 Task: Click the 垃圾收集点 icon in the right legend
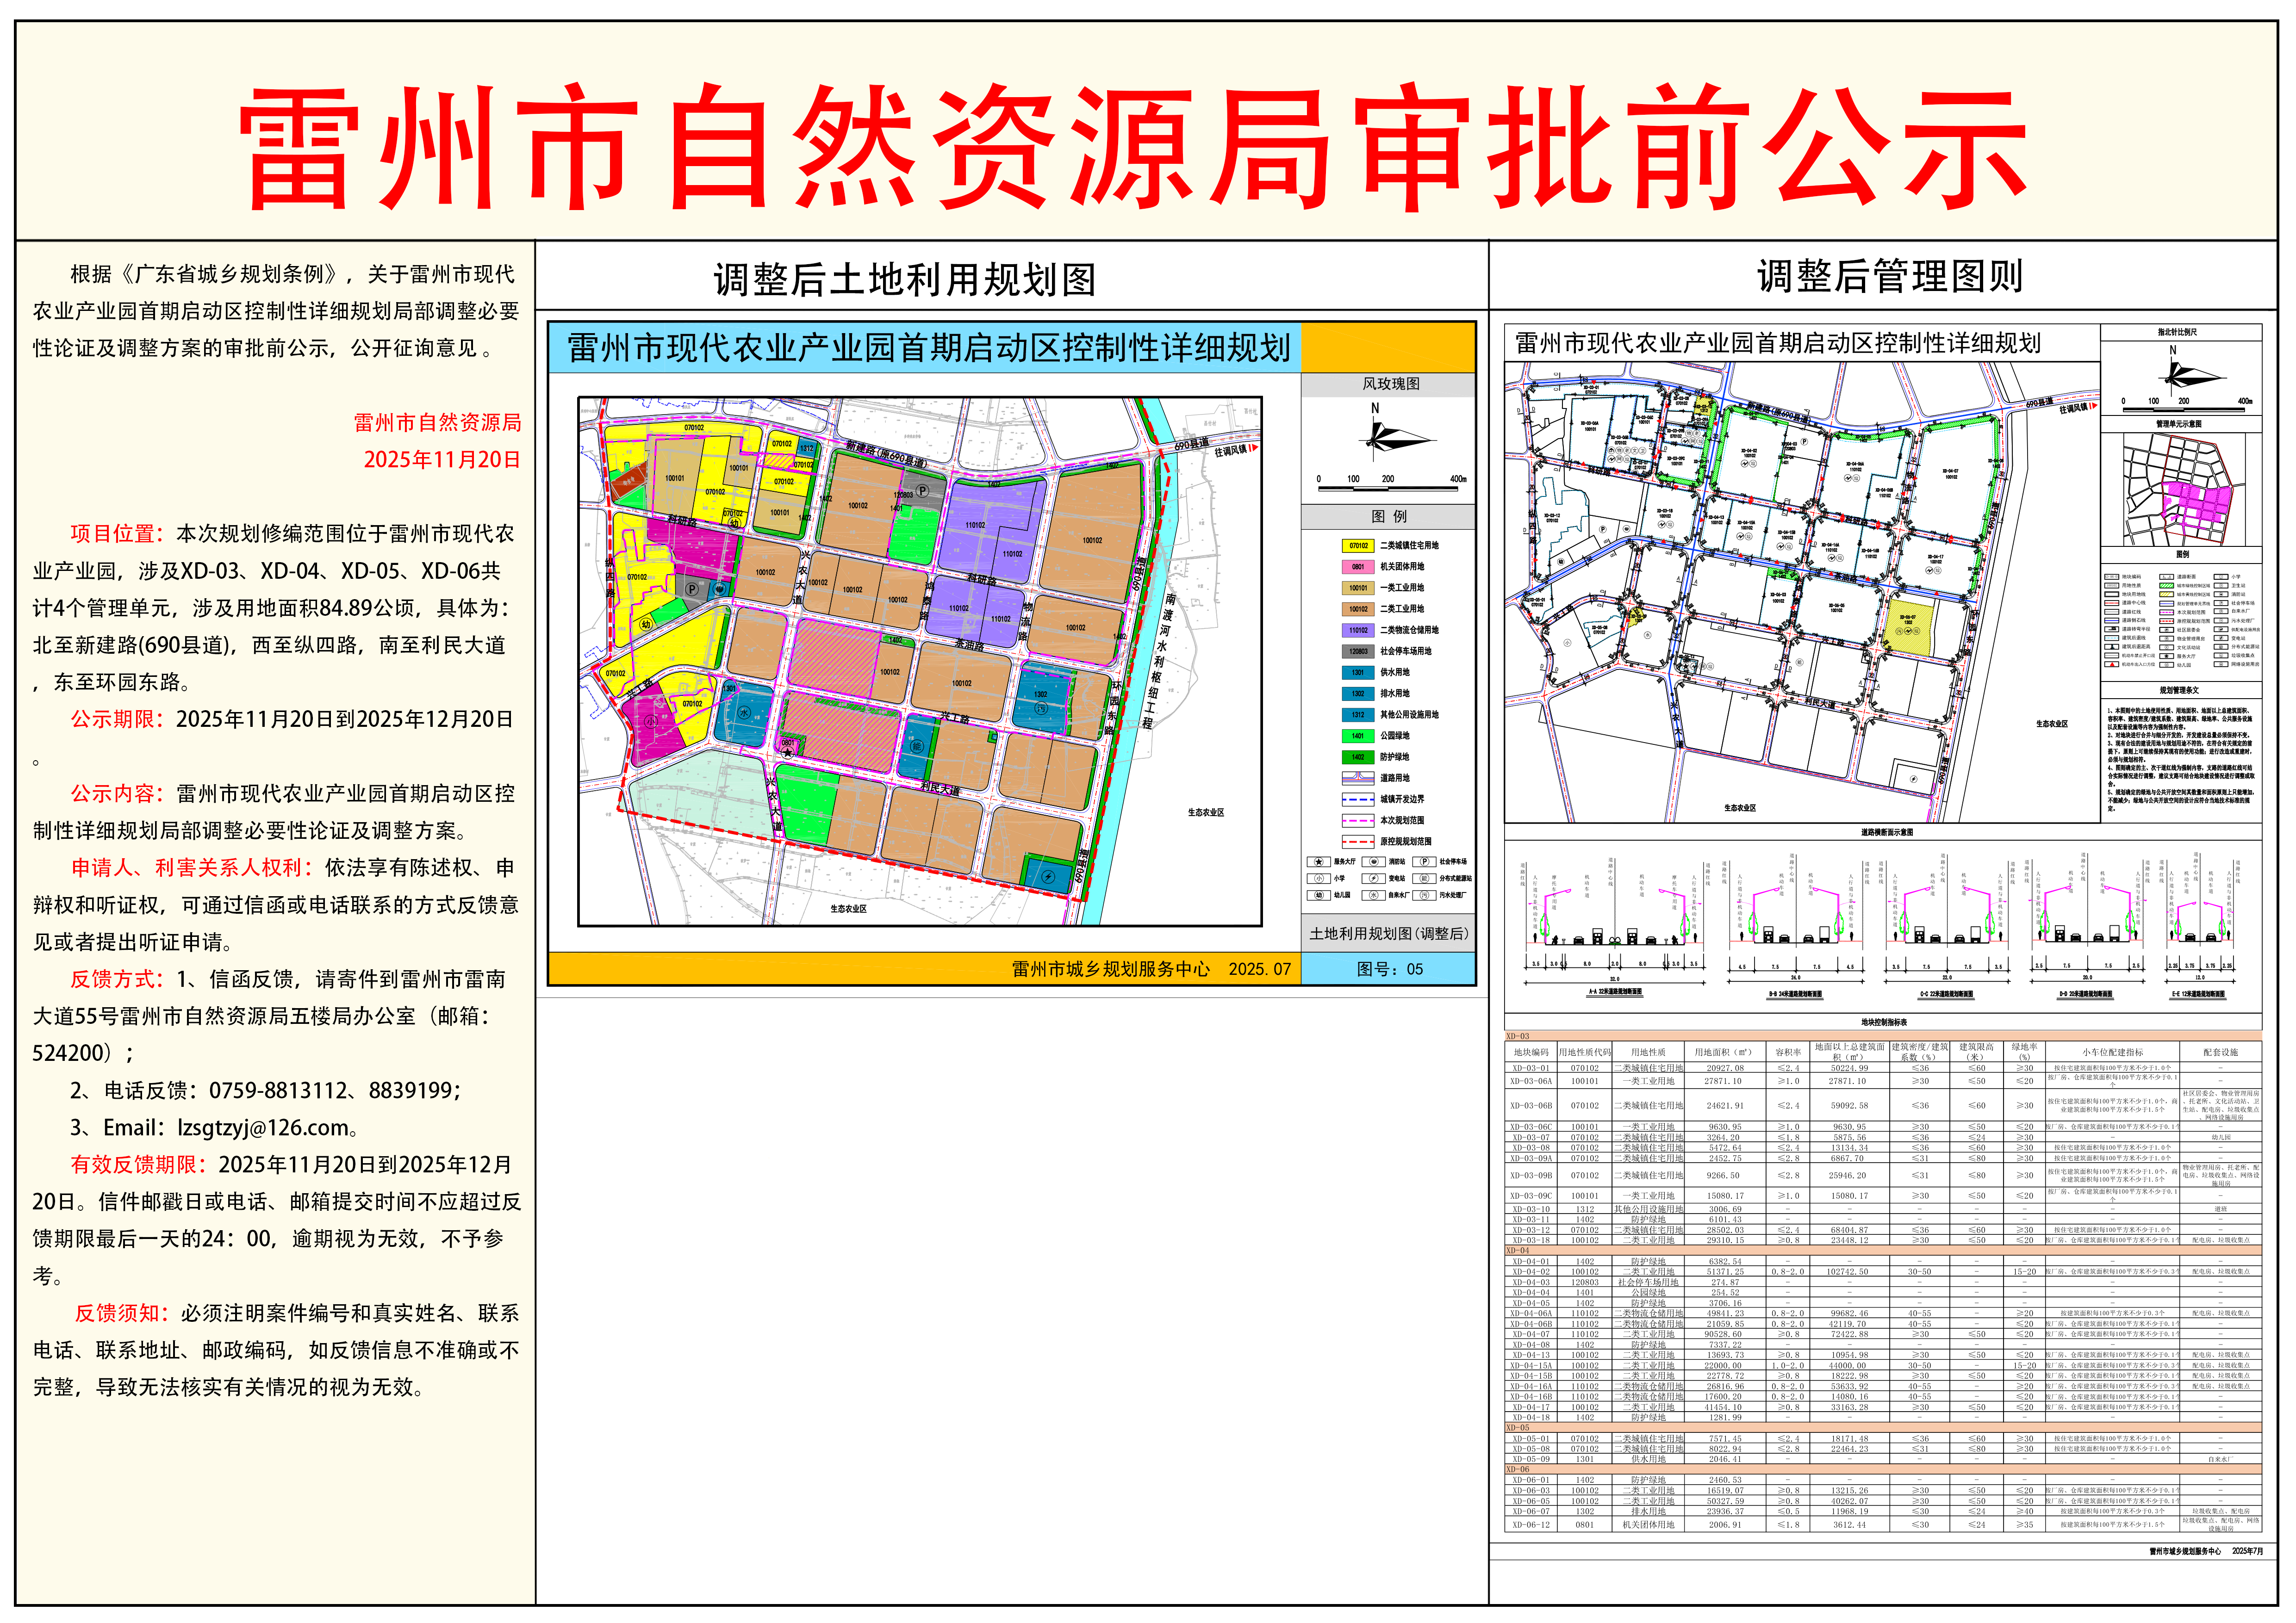pos(2221,656)
